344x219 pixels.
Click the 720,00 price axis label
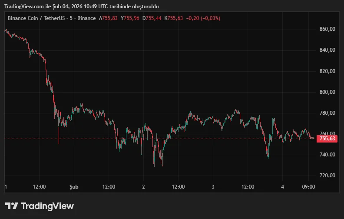pos(327,176)
